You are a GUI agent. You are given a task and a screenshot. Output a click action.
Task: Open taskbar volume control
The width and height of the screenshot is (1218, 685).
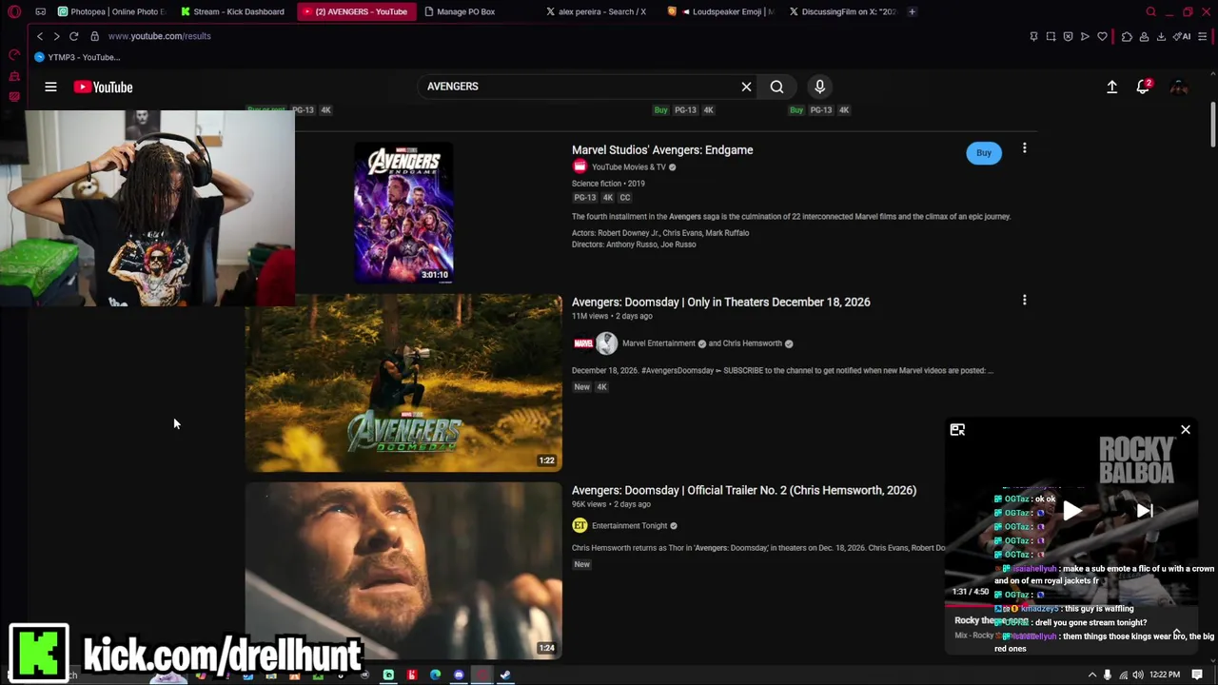point(1138,675)
